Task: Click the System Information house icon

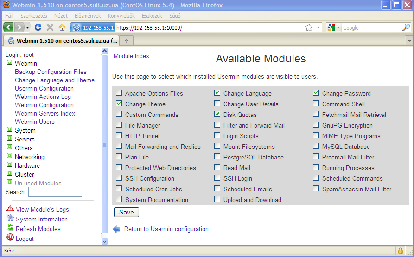Action: coord(10,219)
